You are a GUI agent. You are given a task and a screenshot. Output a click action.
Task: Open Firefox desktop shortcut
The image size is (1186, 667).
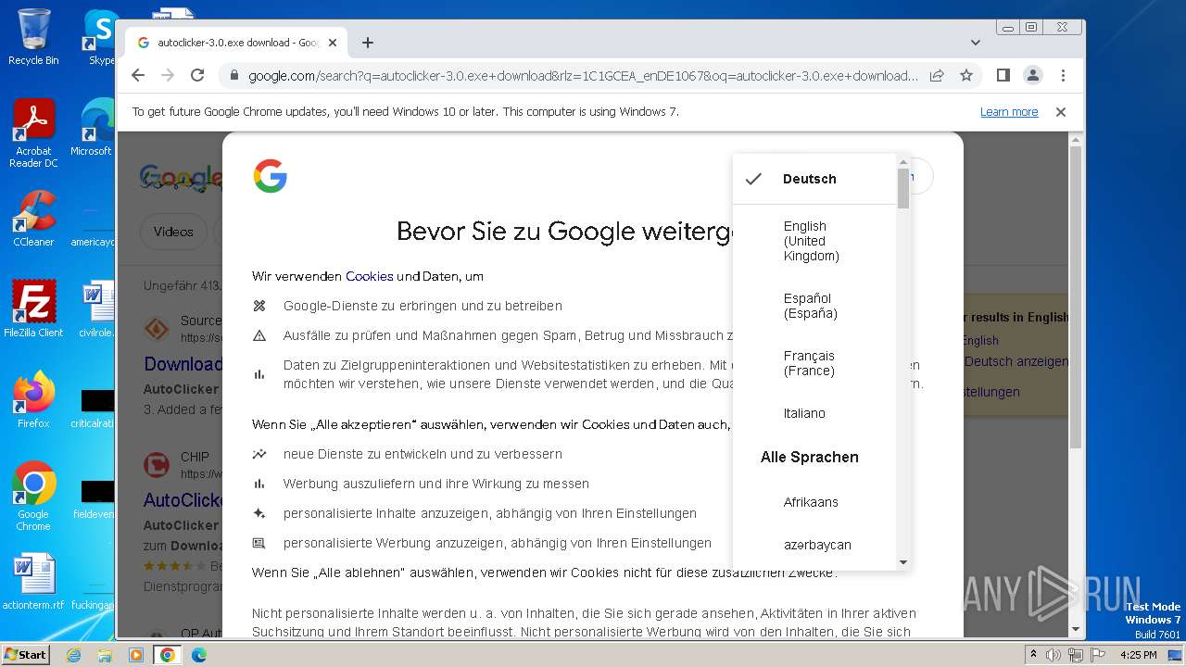pyautogui.click(x=33, y=399)
